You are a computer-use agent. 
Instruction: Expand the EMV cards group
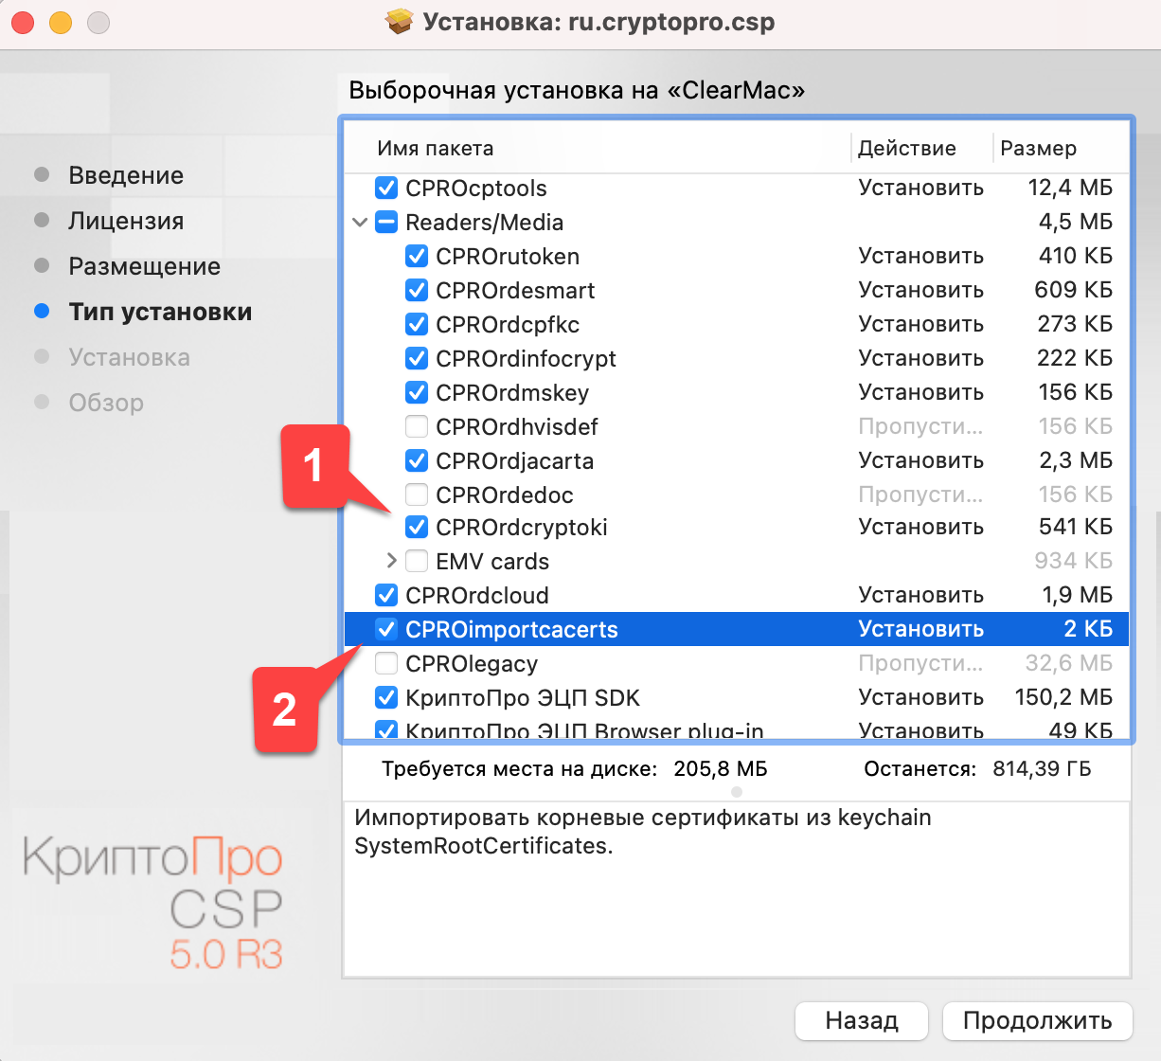[391, 561]
